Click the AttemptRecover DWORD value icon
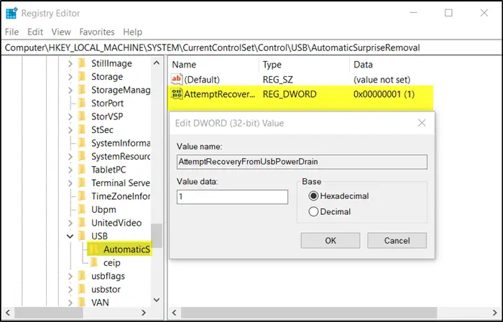This screenshot has width=503, height=322. pos(177,94)
